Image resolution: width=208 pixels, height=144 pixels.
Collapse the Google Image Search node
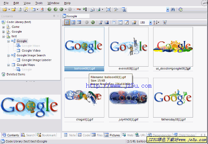[8, 56]
